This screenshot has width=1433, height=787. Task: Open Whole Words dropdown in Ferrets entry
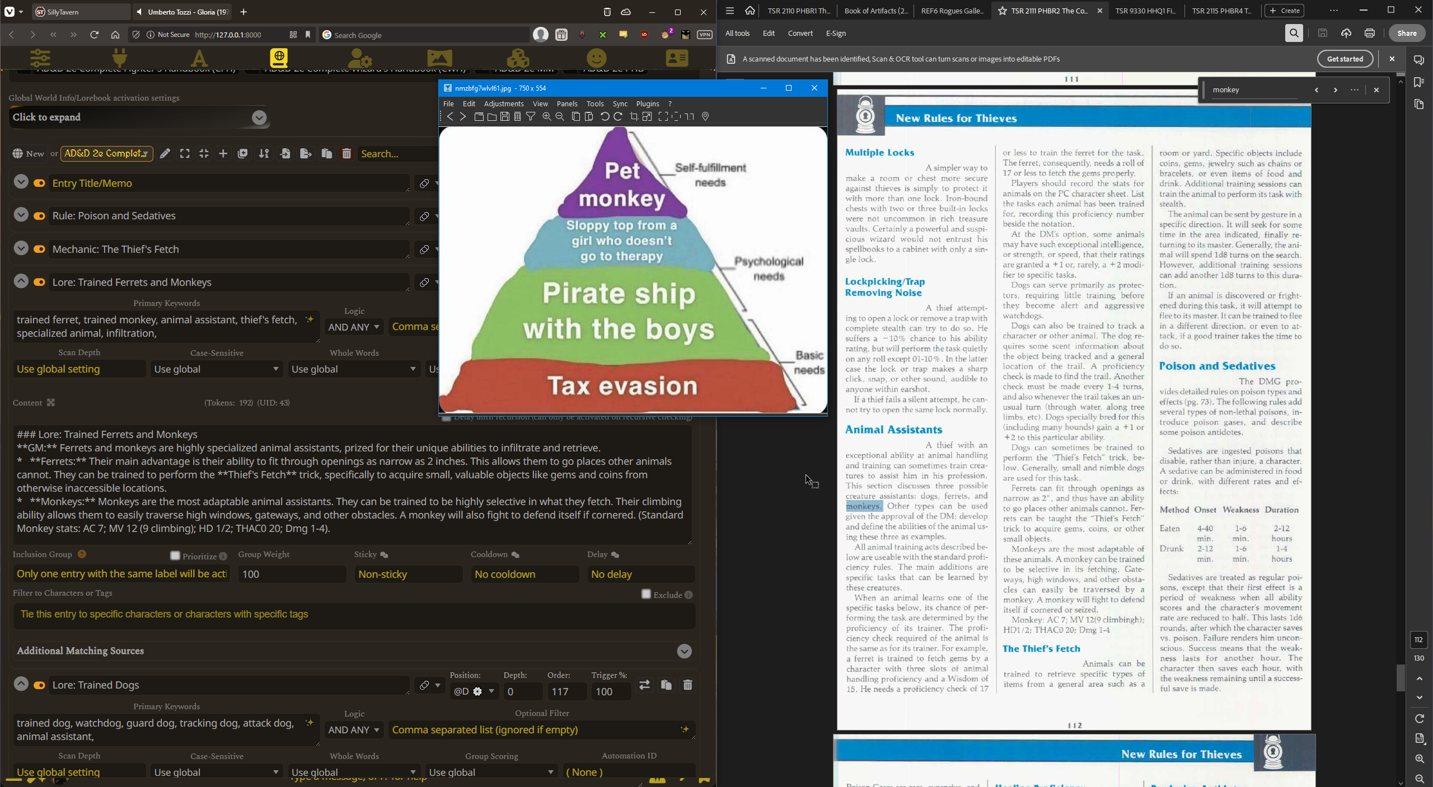click(x=354, y=369)
